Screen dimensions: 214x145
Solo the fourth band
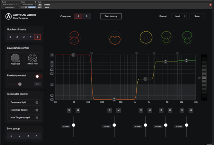tap(161, 110)
